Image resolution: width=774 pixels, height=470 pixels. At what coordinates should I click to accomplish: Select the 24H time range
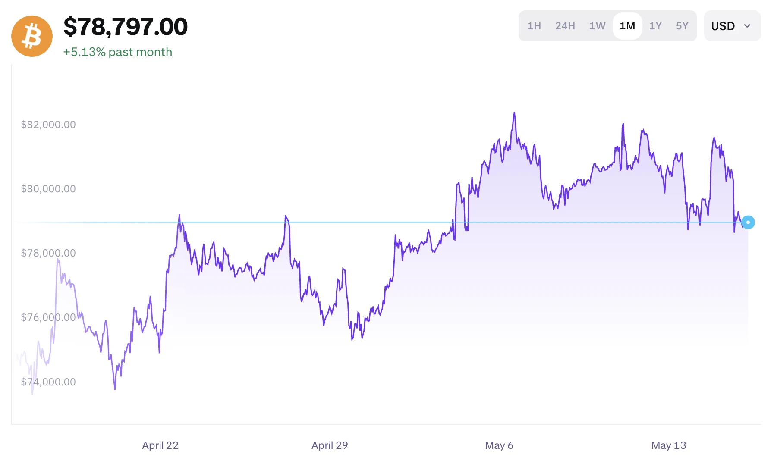[565, 26]
